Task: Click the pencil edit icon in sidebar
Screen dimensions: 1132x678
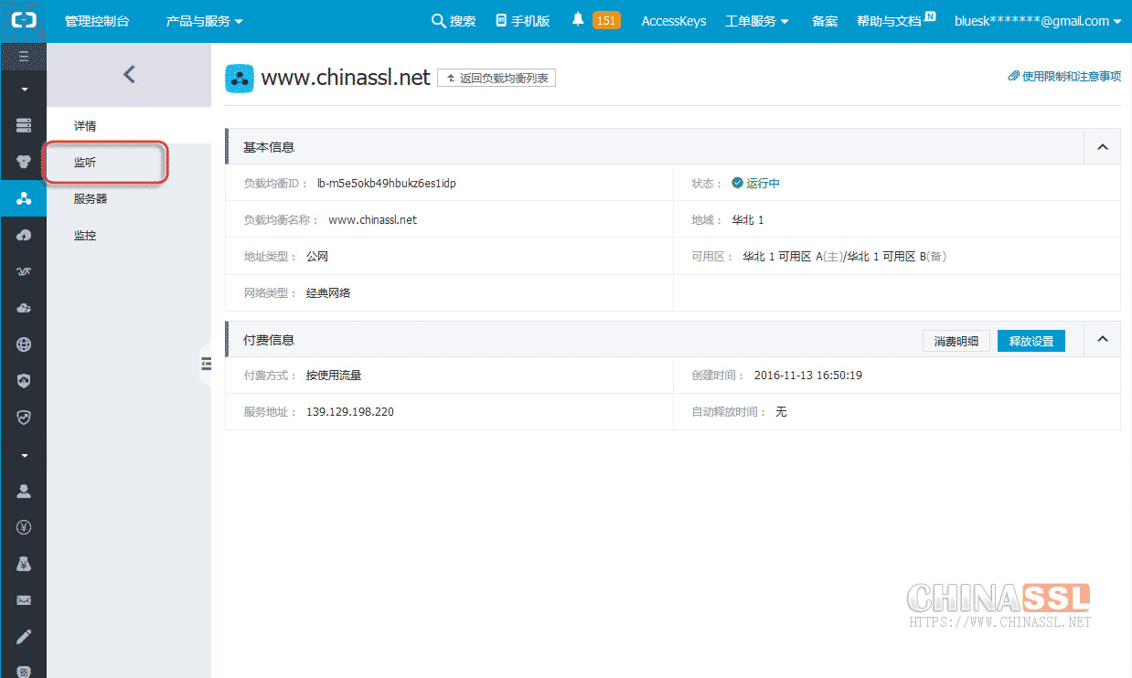Action: click(24, 637)
